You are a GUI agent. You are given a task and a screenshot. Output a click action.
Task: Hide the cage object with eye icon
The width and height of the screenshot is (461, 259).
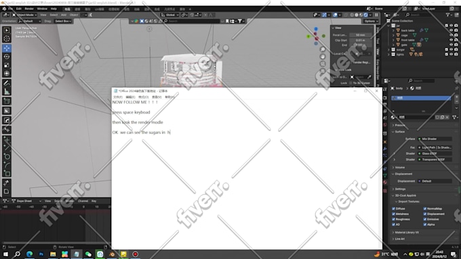[x=452, y=35]
